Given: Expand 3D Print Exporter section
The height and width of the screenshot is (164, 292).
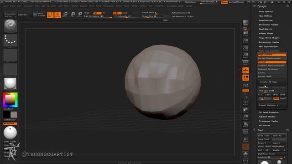Looking at the screenshot, I should tap(269, 113).
